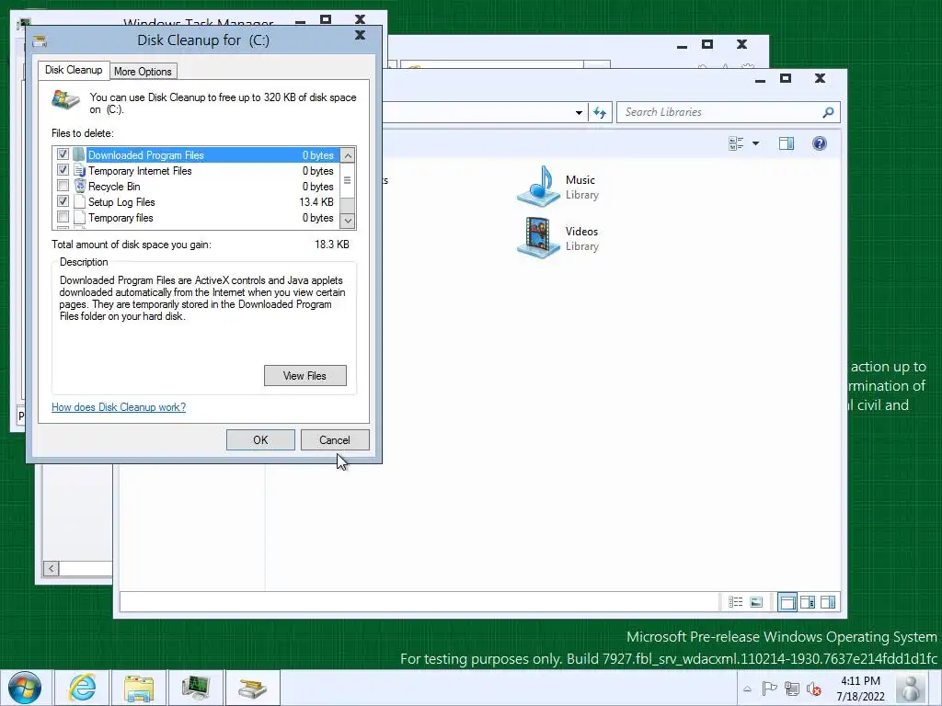Show hidden tray icons arrow
This screenshot has height=706, width=942.
point(747,689)
